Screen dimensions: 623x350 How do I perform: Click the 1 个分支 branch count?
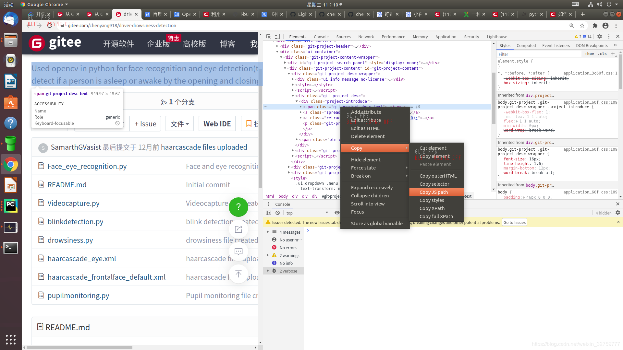point(178,102)
